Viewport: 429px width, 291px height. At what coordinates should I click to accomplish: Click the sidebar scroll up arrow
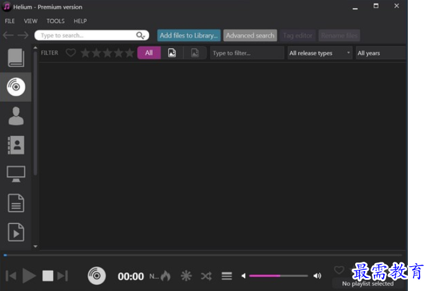click(x=35, y=48)
